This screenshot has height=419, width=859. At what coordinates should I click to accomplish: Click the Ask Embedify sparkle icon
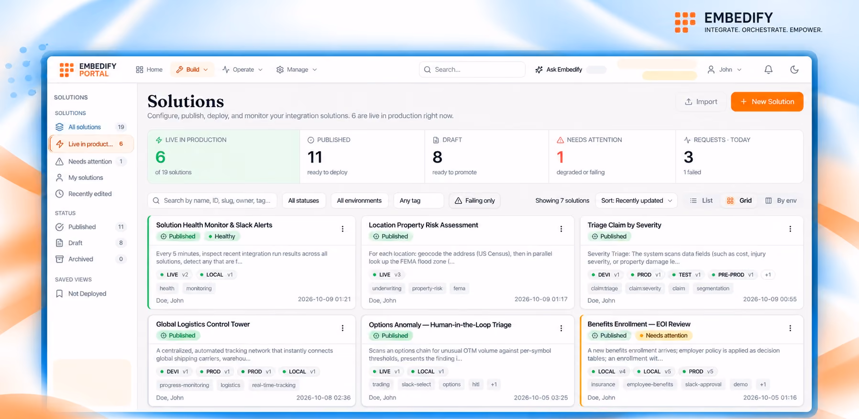tap(539, 70)
